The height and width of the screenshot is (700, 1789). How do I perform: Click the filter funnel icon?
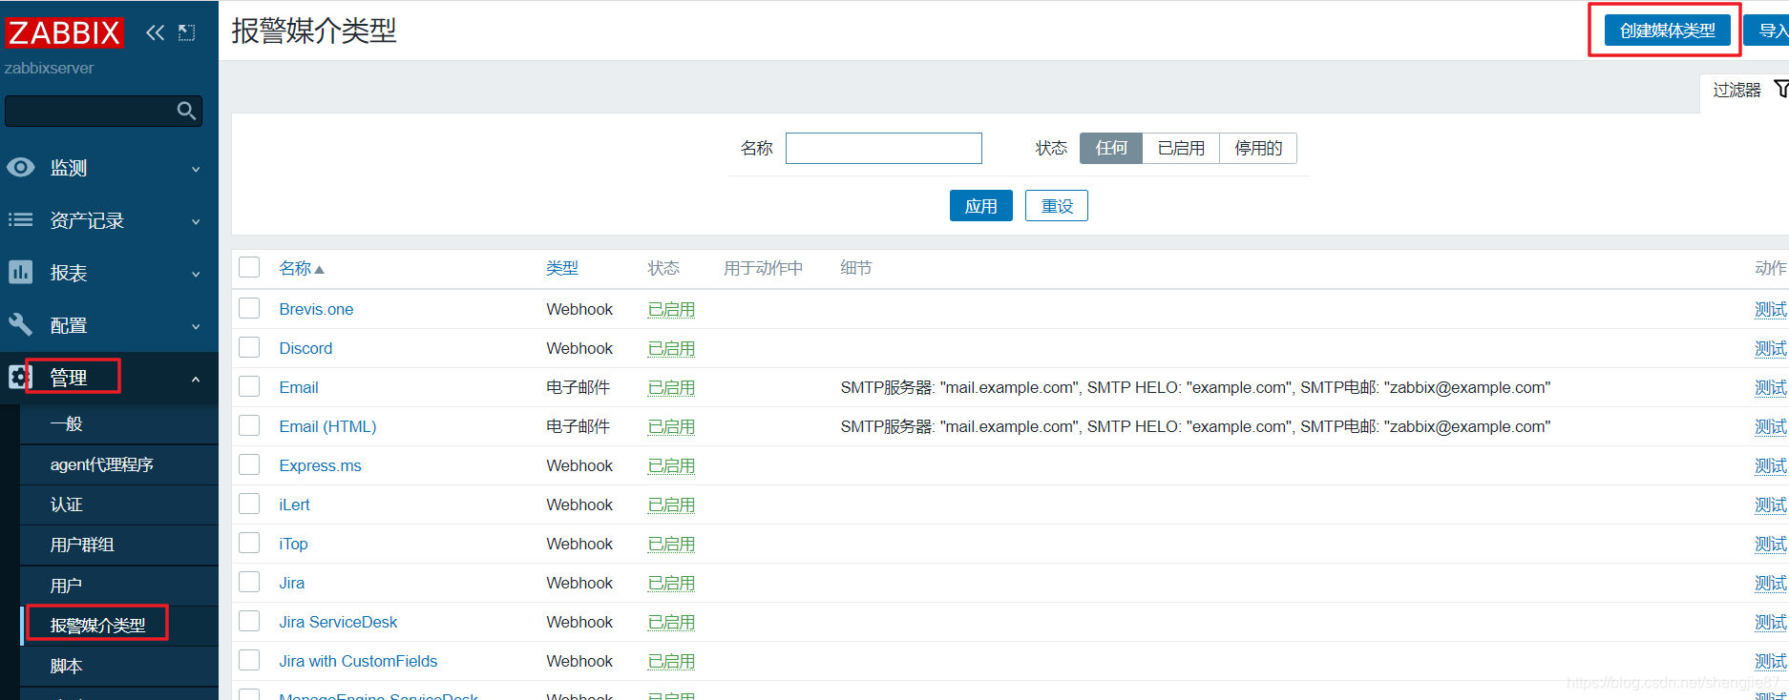(1781, 89)
